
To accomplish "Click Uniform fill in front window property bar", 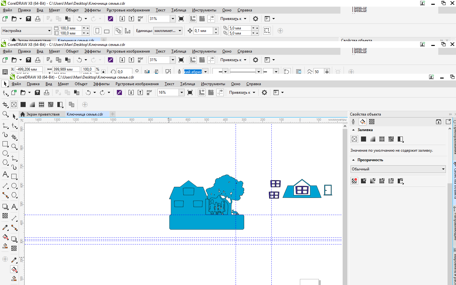I will [x=23, y=104].
